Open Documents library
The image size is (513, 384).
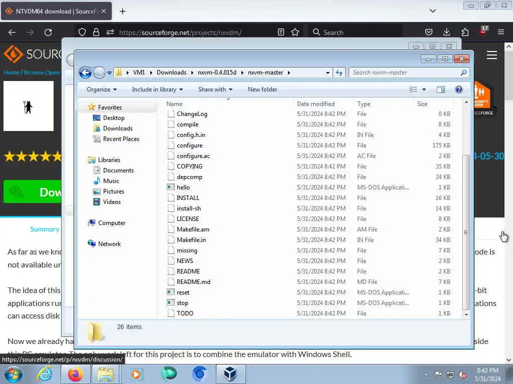click(x=118, y=170)
